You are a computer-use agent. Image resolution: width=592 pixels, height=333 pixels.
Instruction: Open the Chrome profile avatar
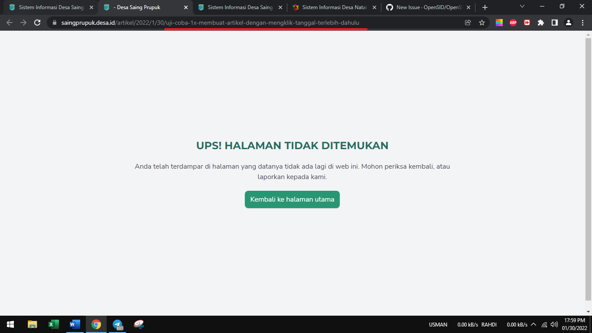coord(569,22)
